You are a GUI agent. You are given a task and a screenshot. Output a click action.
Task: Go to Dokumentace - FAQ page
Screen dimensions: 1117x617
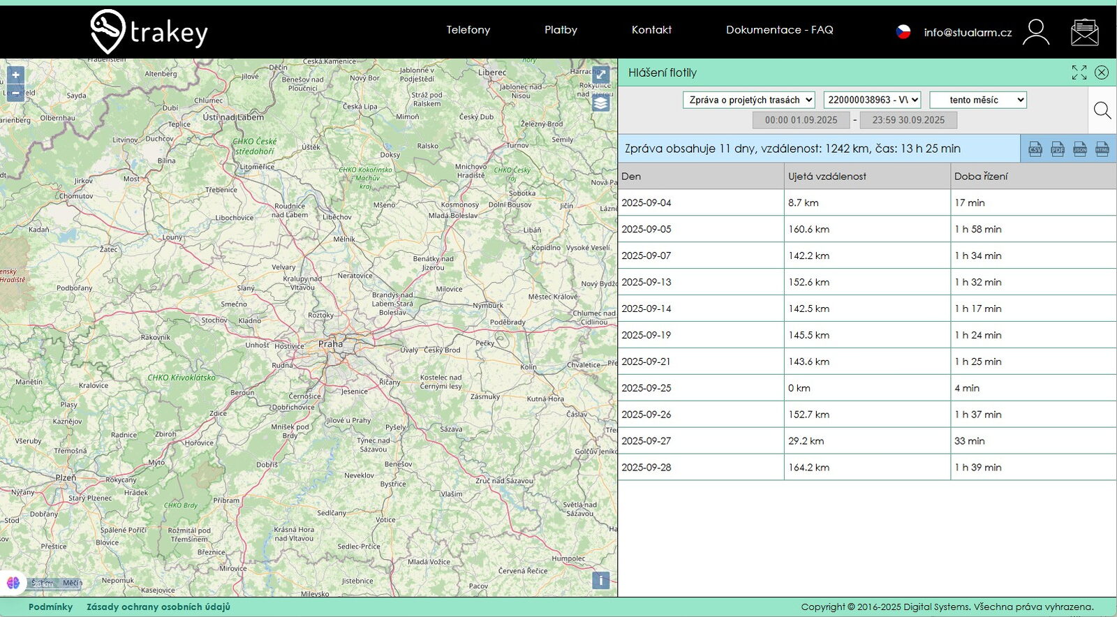[x=779, y=30]
